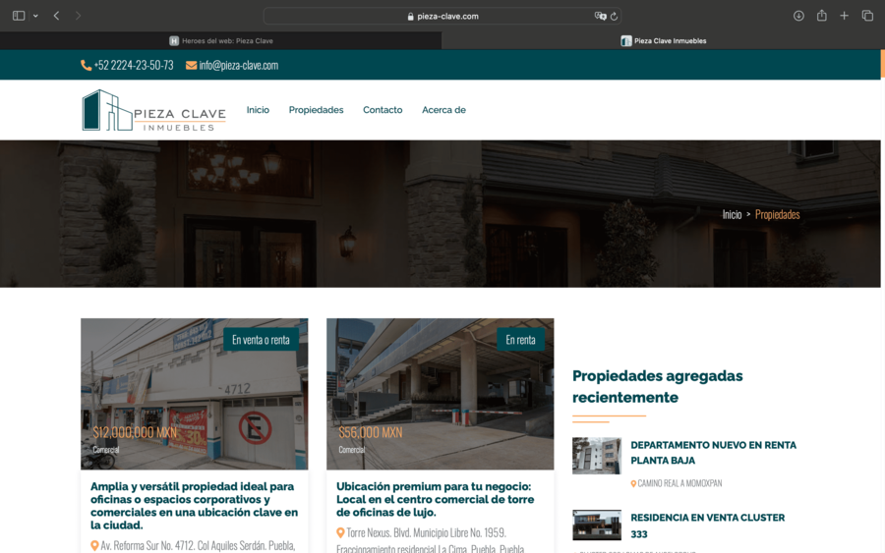The width and height of the screenshot is (885, 553).
Task: Click the envelope email icon
Action: 192,66
